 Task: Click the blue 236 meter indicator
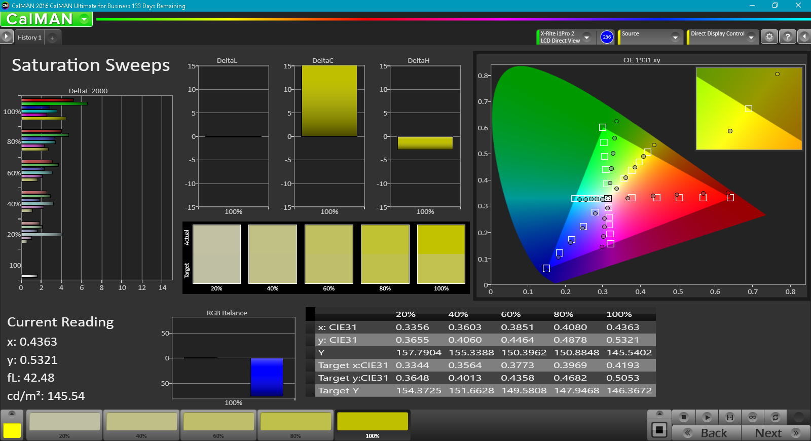tap(607, 37)
